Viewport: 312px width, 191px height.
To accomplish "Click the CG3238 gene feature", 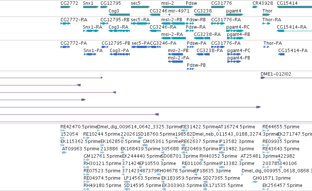I will coord(202,15).
